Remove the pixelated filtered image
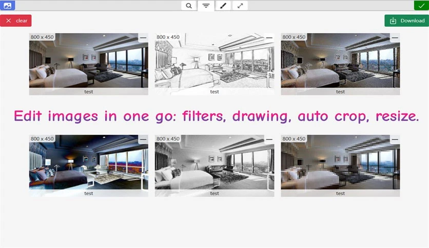 [395, 139]
